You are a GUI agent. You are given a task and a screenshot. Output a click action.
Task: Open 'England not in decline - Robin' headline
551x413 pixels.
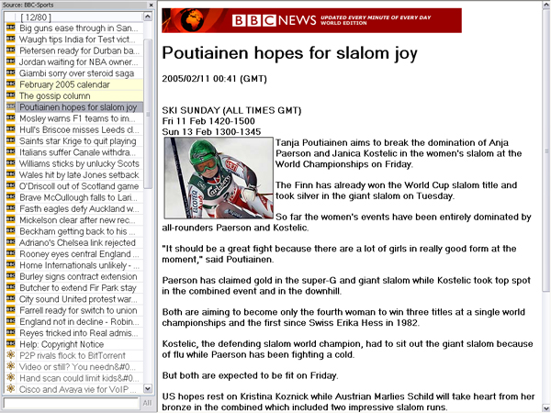79,322
